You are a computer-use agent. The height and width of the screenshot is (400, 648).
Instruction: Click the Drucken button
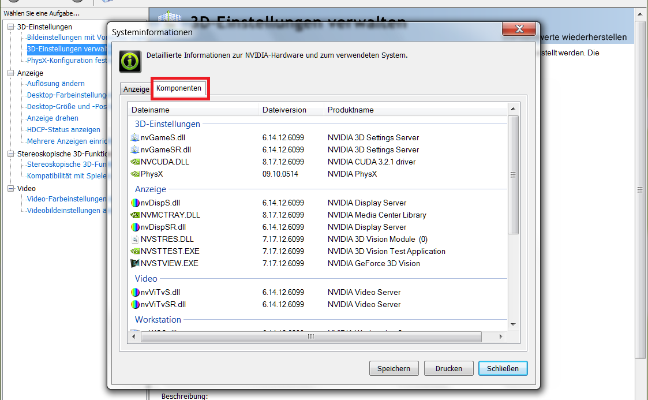pos(449,368)
